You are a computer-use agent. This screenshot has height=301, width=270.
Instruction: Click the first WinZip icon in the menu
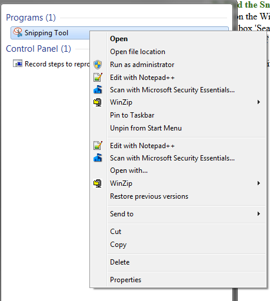pos(98,102)
